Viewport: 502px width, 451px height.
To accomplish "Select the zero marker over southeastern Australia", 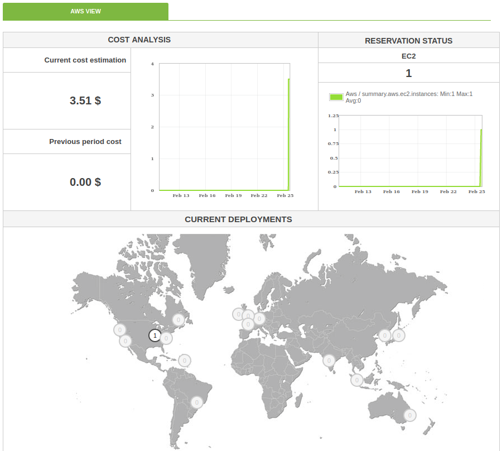I will [410, 415].
